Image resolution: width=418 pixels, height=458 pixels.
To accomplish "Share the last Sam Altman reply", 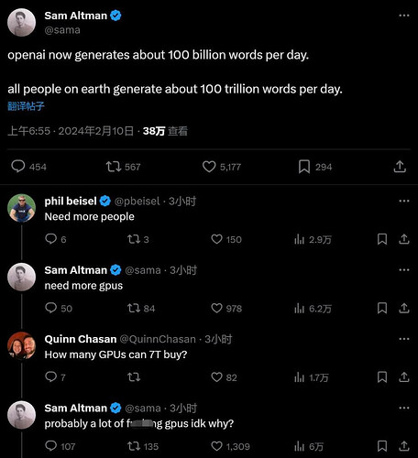I will click(x=404, y=446).
